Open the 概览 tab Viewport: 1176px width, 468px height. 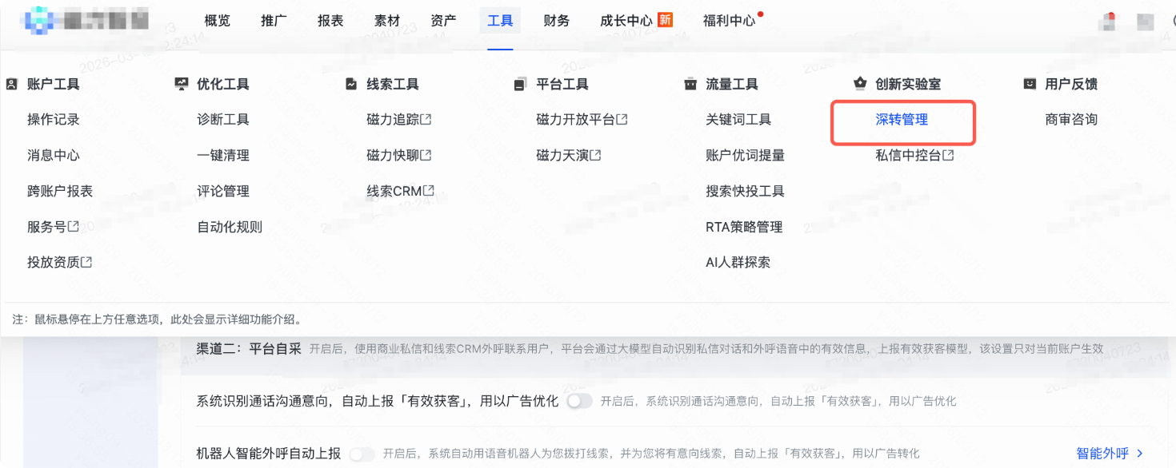coord(218,21)
